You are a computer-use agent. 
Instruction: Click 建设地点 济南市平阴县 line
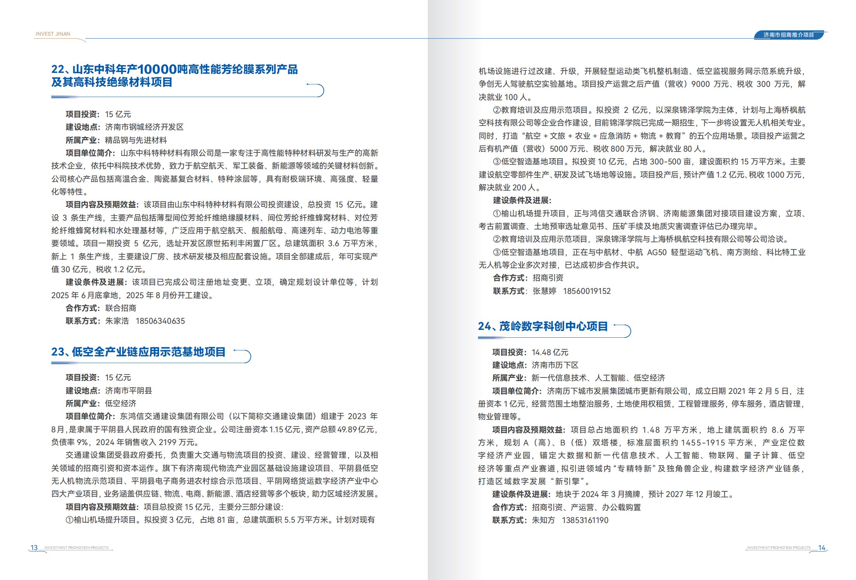pos(109,390)
